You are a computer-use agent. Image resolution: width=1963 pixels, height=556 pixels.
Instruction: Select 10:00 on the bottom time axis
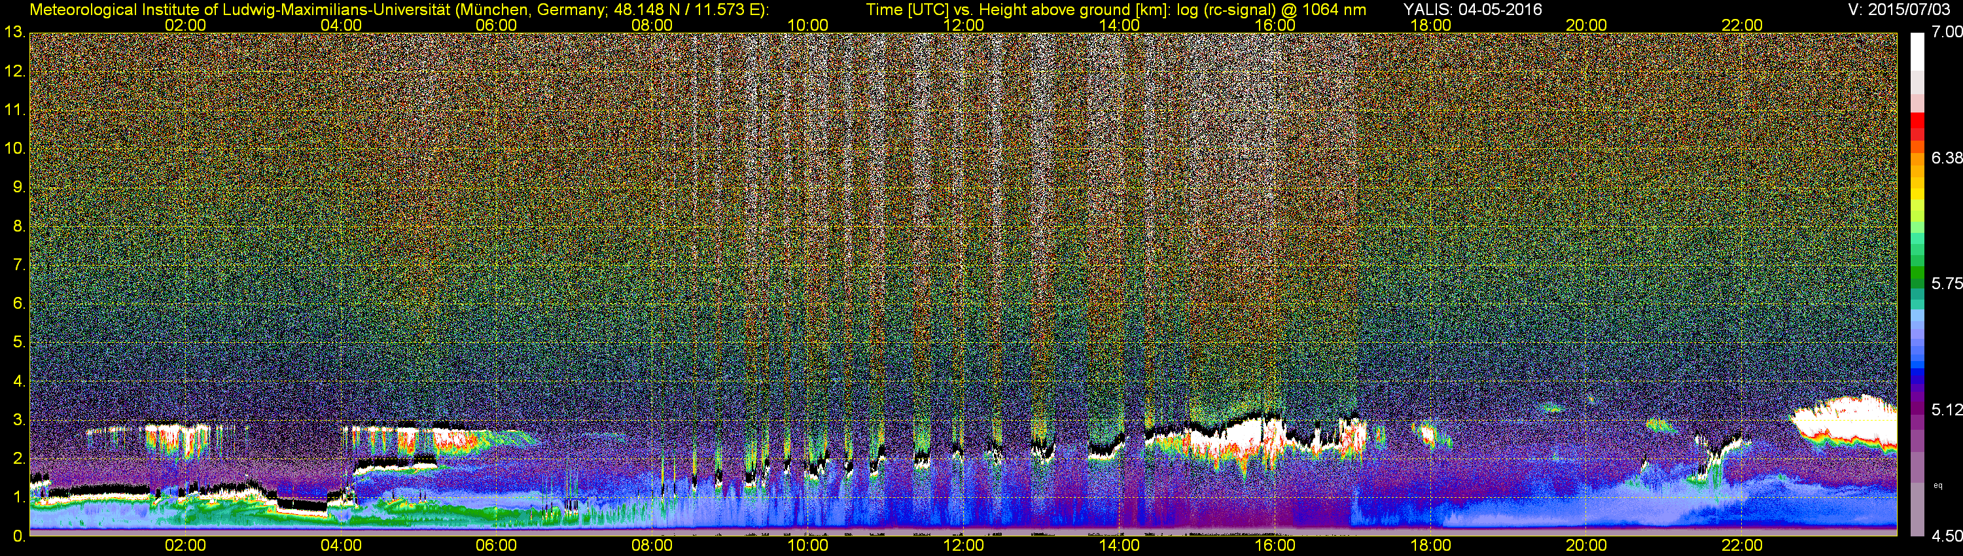[807, 546]
